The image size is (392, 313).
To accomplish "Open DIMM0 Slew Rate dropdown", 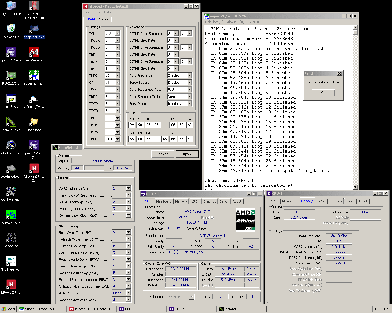I will [x=176, y=40].
